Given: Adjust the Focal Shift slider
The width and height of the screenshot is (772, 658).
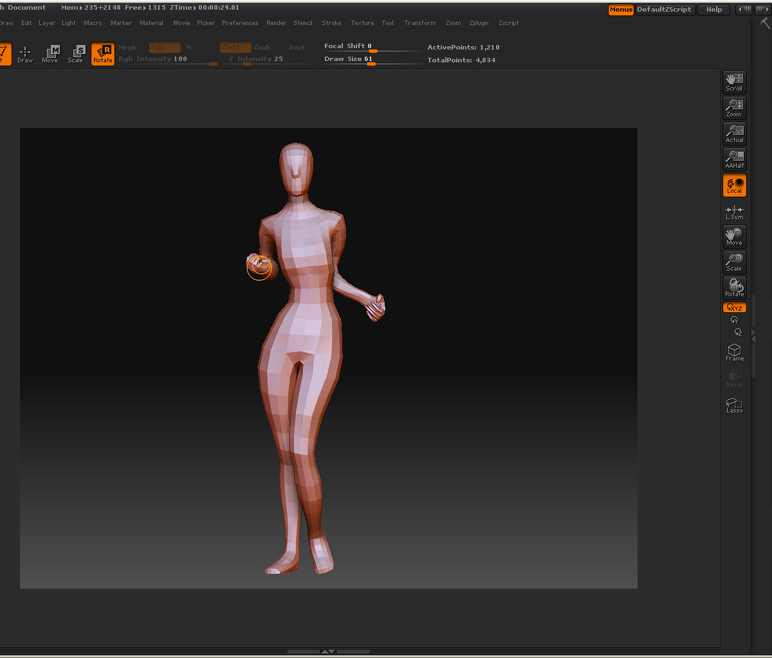Looking at the screenshot, I should 372,47.
